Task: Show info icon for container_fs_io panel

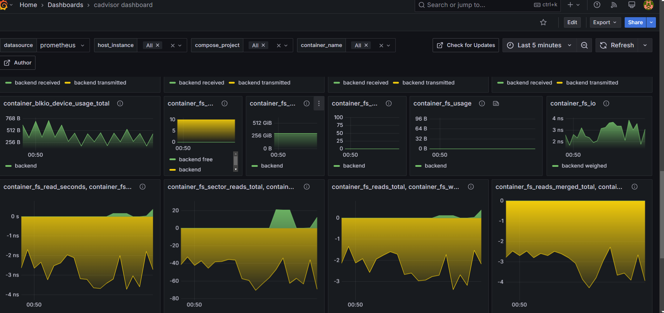Action: (606, 103)
